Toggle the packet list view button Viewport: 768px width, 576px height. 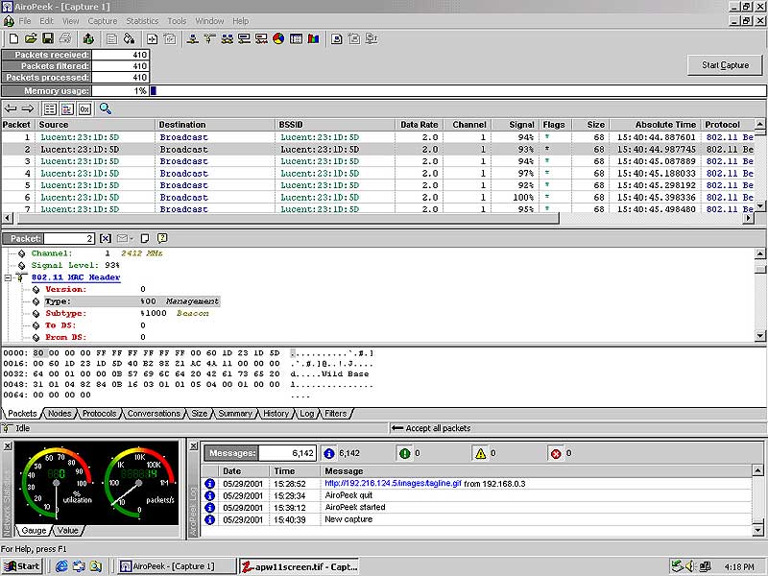(x=50, y=108)
